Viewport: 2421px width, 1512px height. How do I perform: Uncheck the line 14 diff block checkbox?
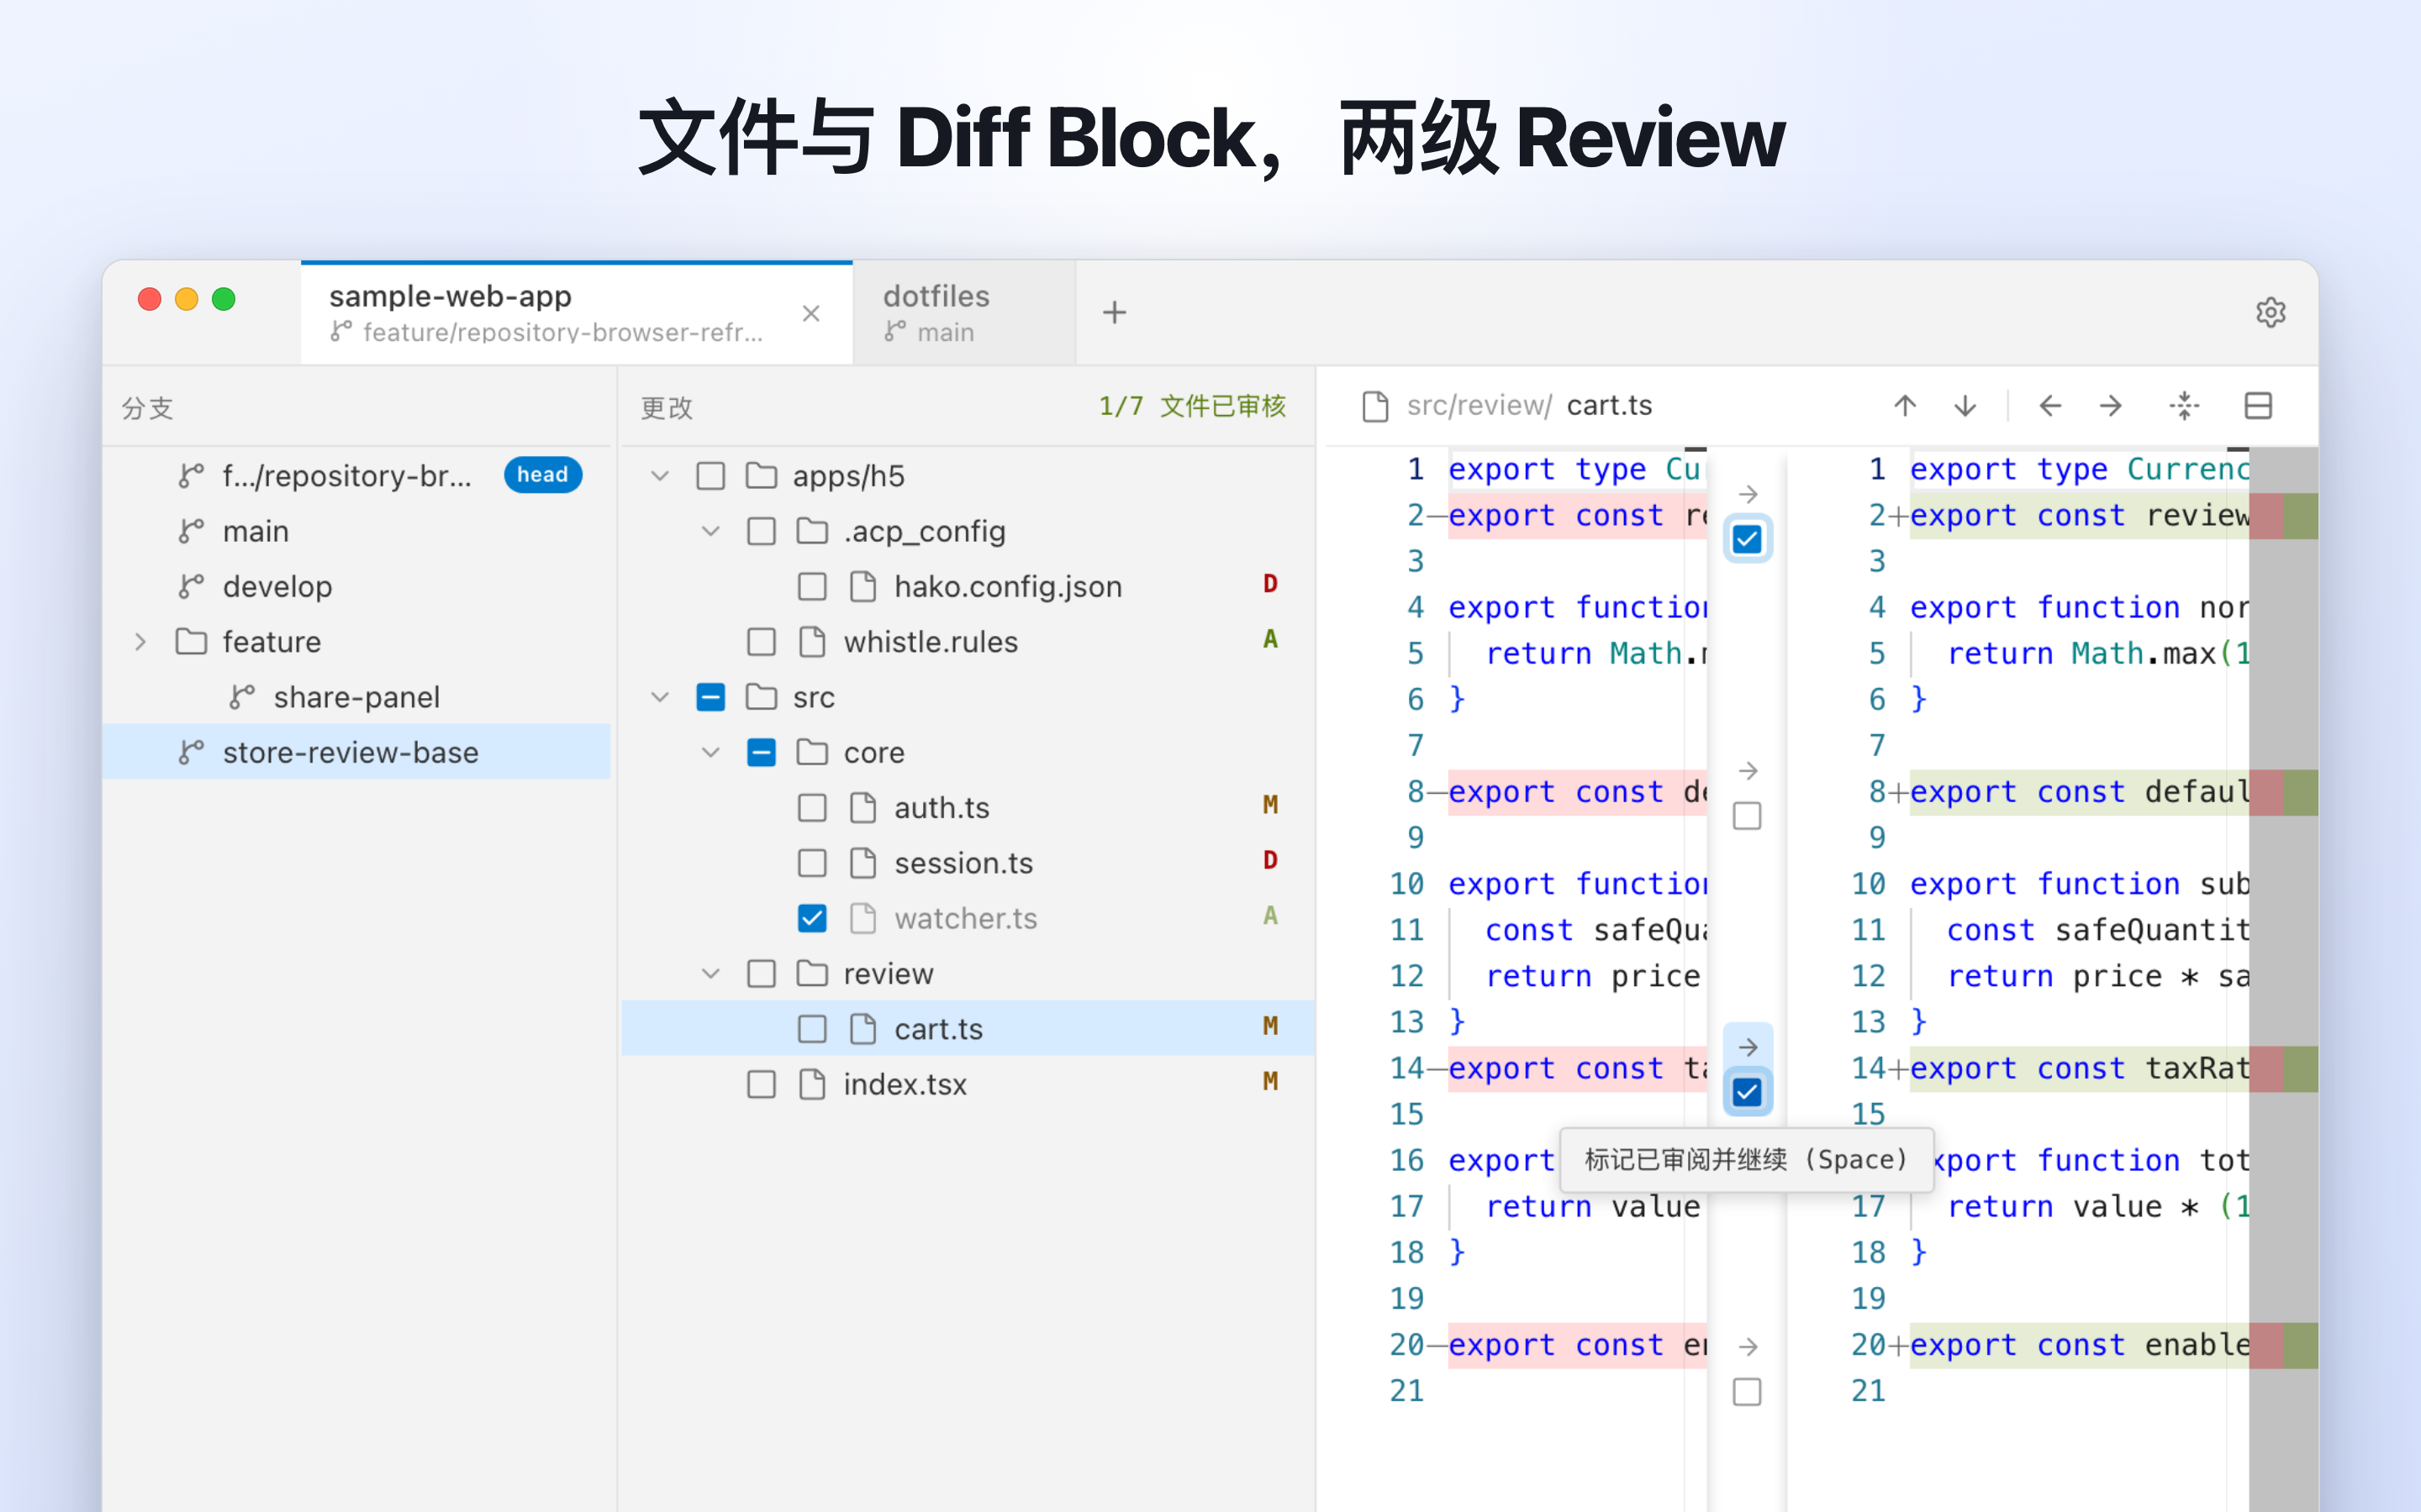1748,1092
